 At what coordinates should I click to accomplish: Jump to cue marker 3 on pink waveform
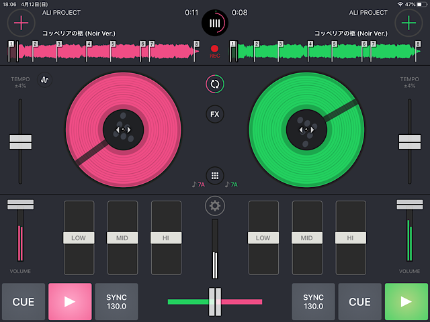pyautogui.click(x=59, y=44)
